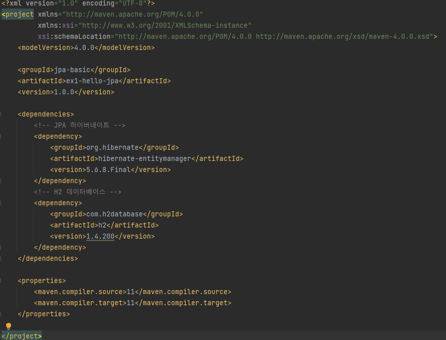Click the jpa-basic groupId value
446x340 pixels.
72,70
